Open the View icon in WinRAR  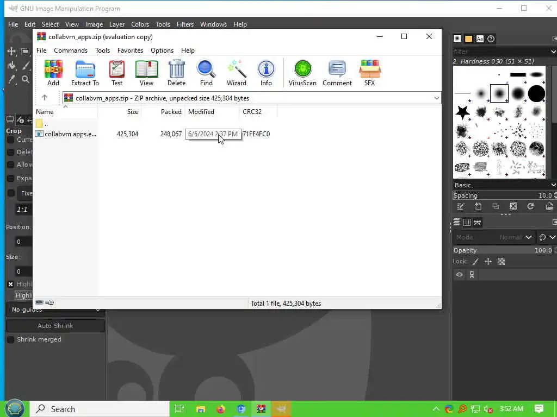click(146, 73)
